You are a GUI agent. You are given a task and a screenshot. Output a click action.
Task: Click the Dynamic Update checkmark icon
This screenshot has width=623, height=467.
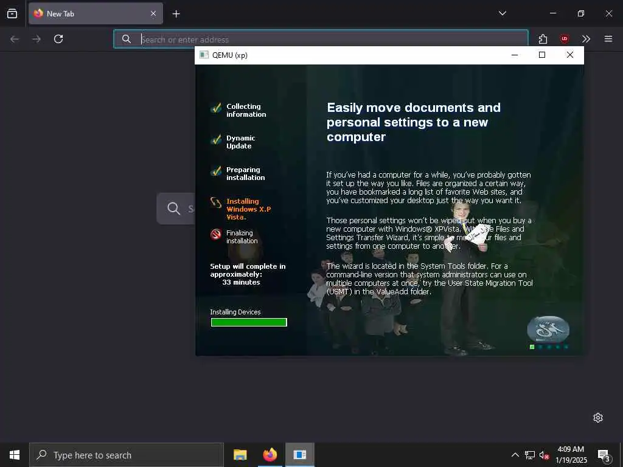[x=216, y=139]
